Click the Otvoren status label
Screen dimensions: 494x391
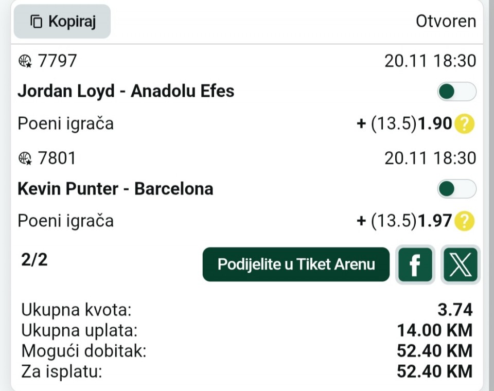tap(446, 22)
